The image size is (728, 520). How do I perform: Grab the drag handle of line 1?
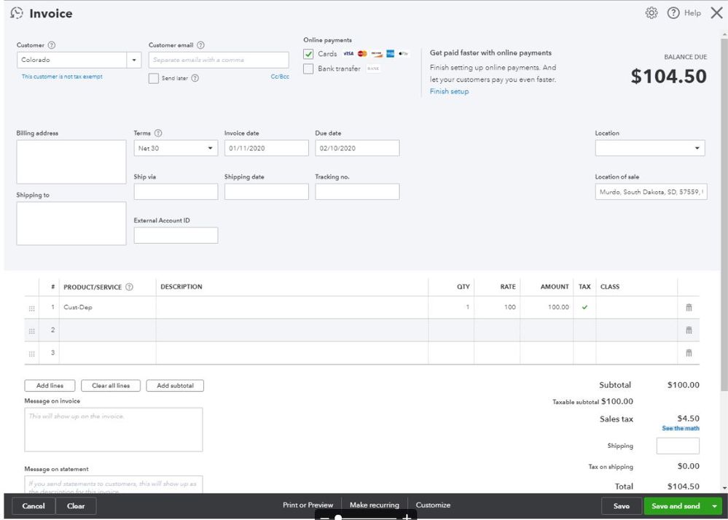(31, 308)
